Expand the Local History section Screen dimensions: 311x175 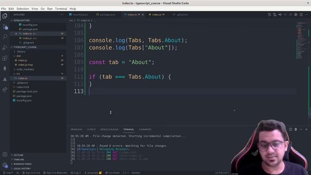coord(38,169)
